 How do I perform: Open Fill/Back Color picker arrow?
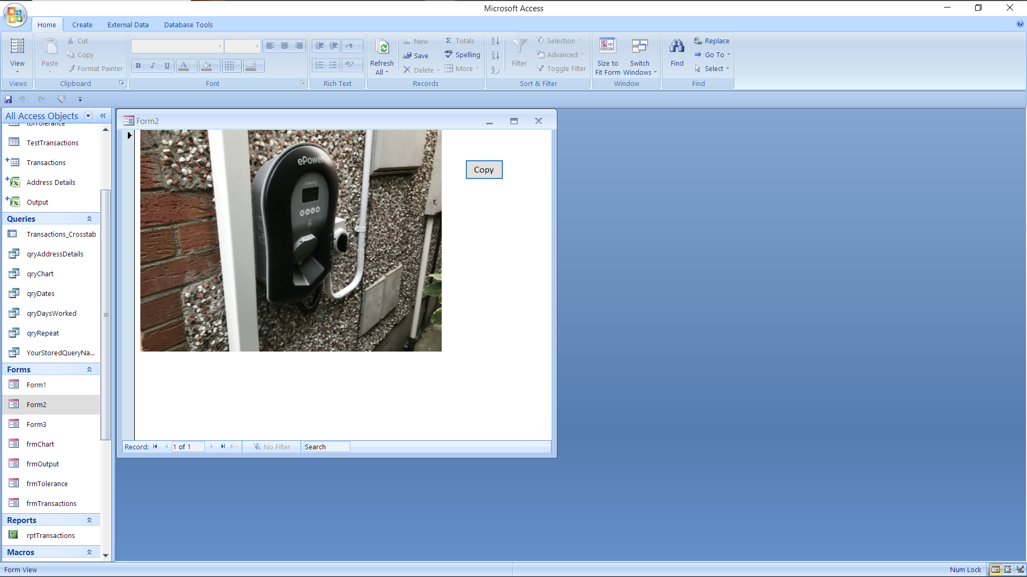217,66
